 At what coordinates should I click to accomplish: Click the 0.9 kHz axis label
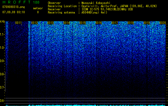pyautogui.click(x=2, y=61)
